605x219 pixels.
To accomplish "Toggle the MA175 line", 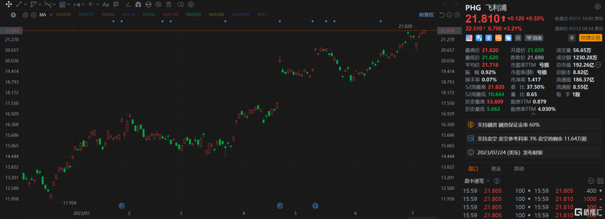I will point(86,15).
